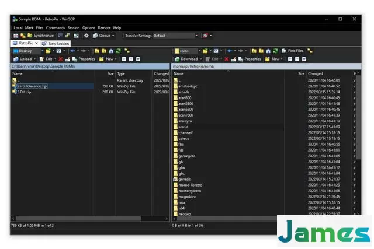Click local Select Files plus icon
This screenshot has height=249, width=374.
point(124,59)
